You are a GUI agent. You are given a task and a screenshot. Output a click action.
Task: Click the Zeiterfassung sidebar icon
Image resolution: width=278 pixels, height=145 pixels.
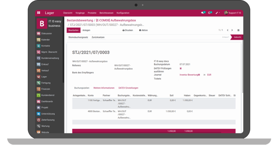pyautogui.click(x=39, y=120)
